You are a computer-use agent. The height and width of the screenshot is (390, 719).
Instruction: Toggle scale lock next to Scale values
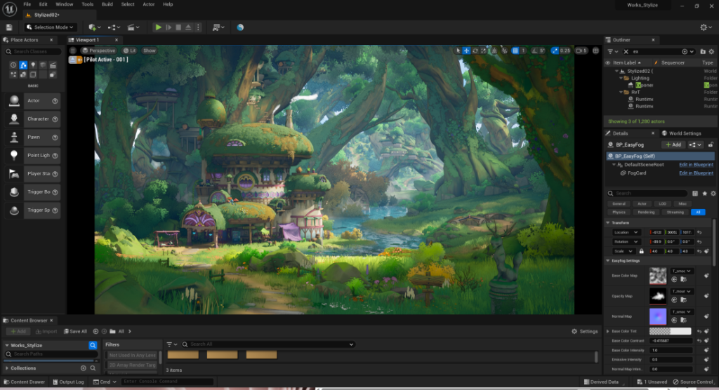tap(641, 251)
